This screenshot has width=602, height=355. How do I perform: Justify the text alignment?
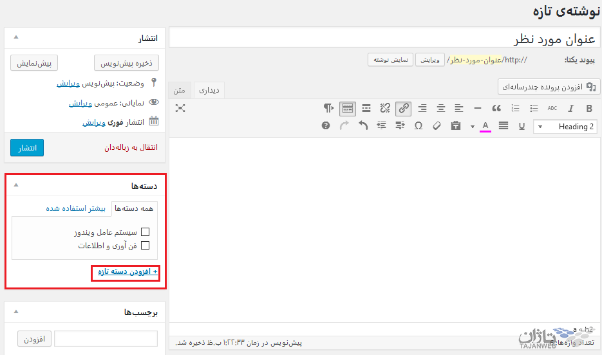(503, 126)
